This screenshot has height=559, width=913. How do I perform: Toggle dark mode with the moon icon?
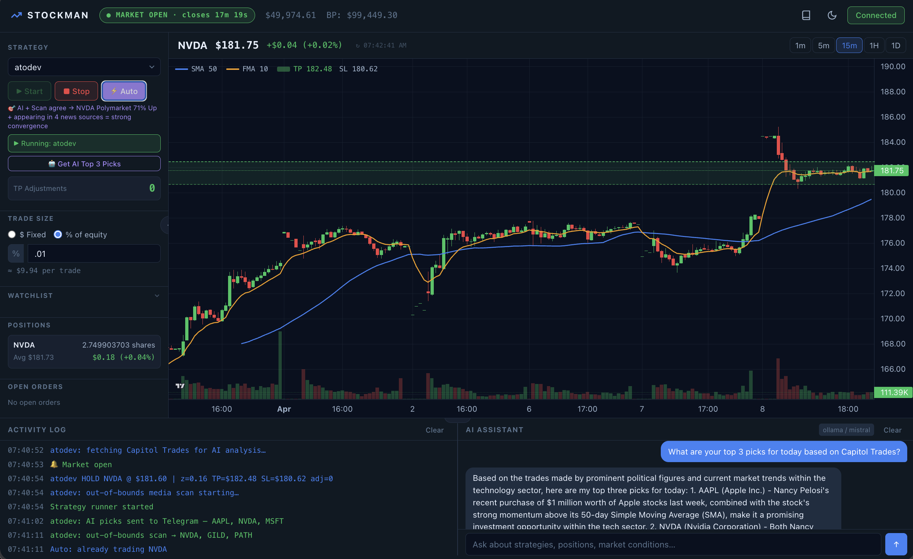[832, 15]
